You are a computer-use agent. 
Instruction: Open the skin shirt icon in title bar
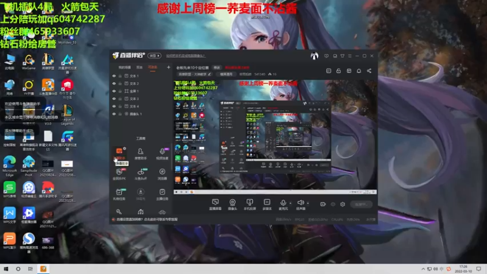342,56
